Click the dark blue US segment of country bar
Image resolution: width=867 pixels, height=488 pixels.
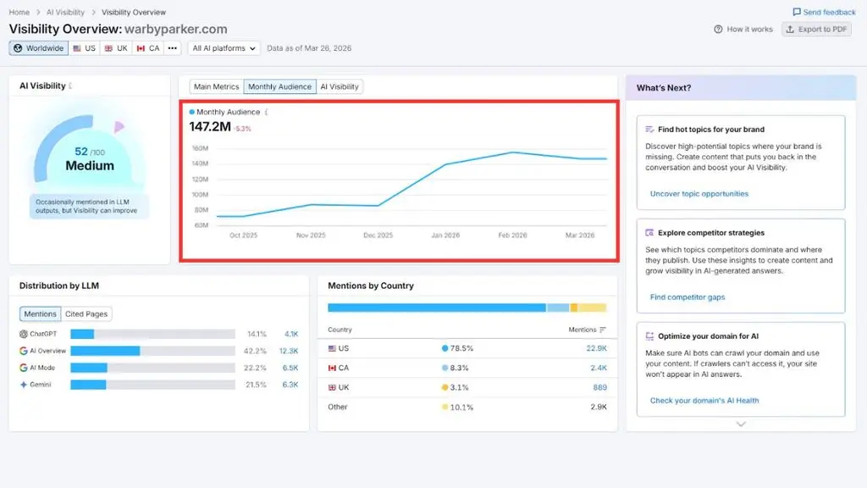tap(437, 308)
